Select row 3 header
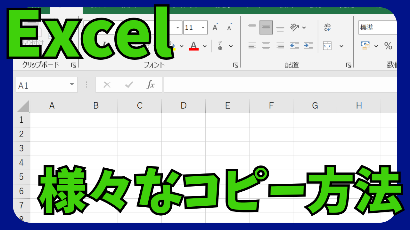Viewport: 410px width, 230px height. [21, 149]
